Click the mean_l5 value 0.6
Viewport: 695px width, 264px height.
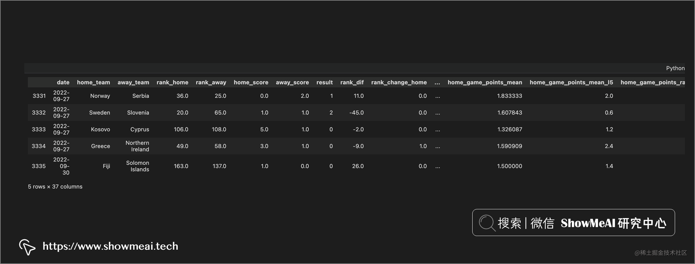[x=609, y=113]
